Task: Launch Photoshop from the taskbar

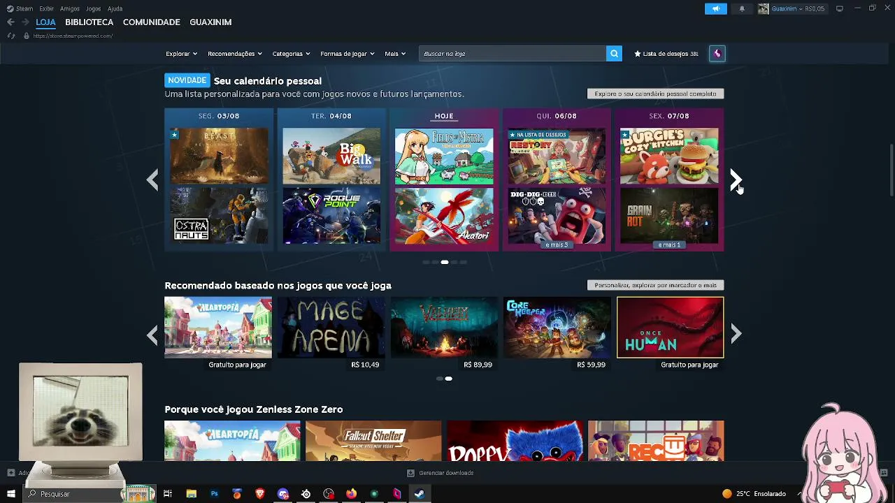Action: (214, 494)
